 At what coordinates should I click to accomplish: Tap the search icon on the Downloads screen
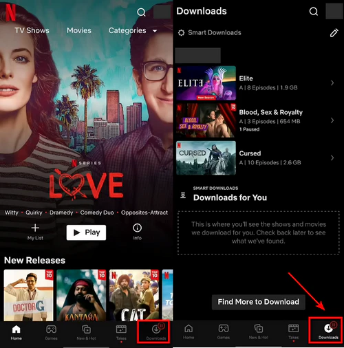(314, 11)
